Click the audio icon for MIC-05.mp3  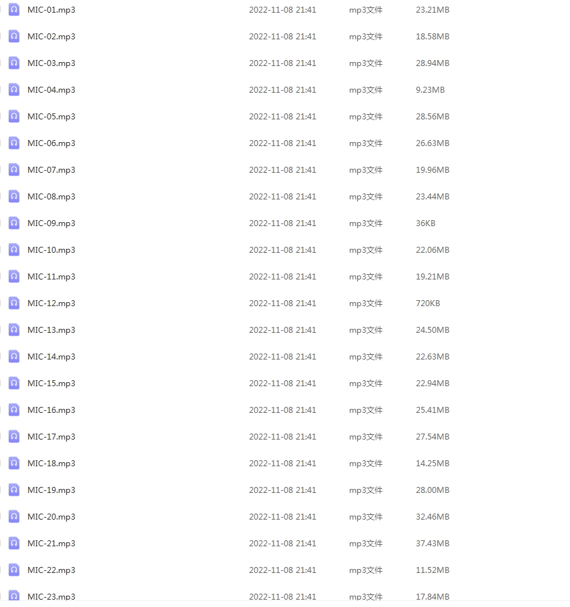click(14, 117)
